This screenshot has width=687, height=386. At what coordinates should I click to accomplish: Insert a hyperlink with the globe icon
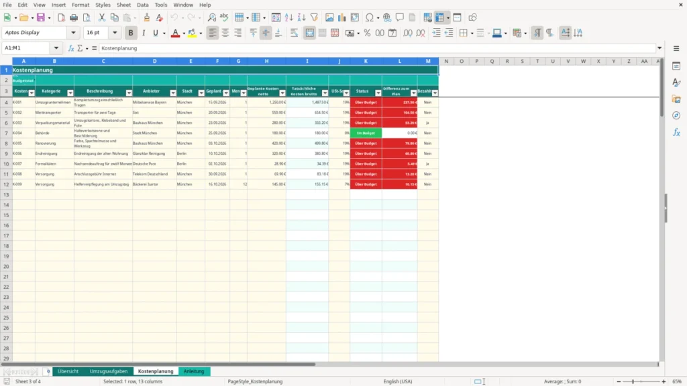pos(387,17)
